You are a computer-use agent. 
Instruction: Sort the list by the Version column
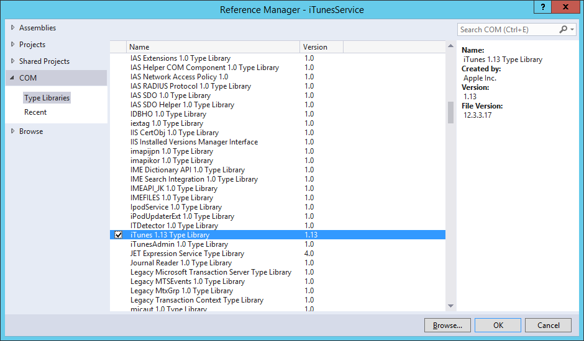(x=321, y=47)
